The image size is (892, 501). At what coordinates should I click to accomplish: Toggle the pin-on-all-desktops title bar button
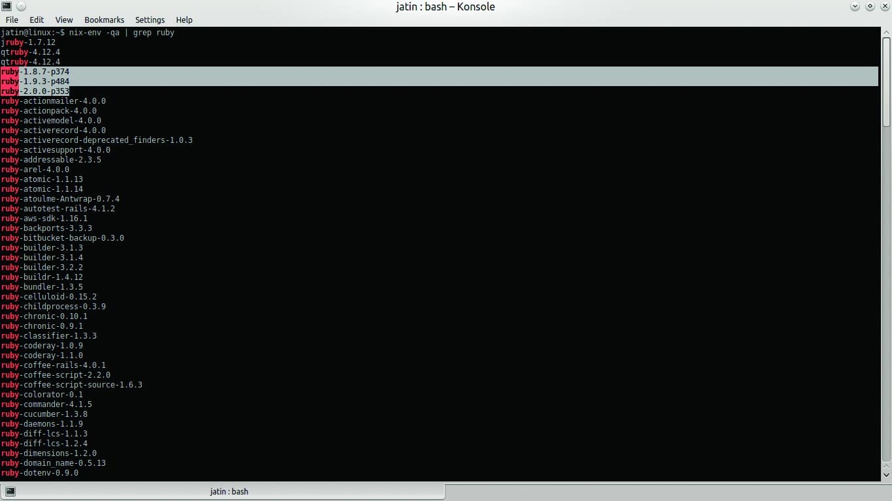(20, 7)
